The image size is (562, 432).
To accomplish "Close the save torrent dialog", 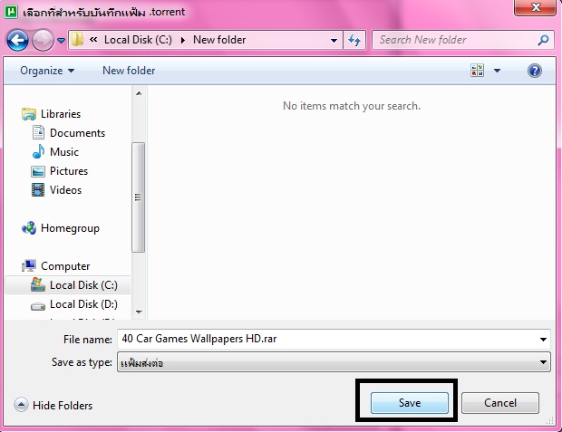I will (x=535, y=7).
